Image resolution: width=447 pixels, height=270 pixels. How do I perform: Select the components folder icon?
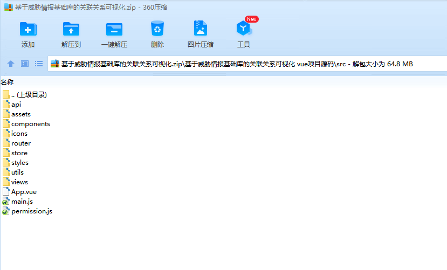tap(6, 123)
